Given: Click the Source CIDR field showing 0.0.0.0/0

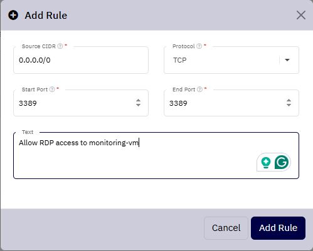Looking at the screenshot, I should pyautogui.click(x=81, y=60).
